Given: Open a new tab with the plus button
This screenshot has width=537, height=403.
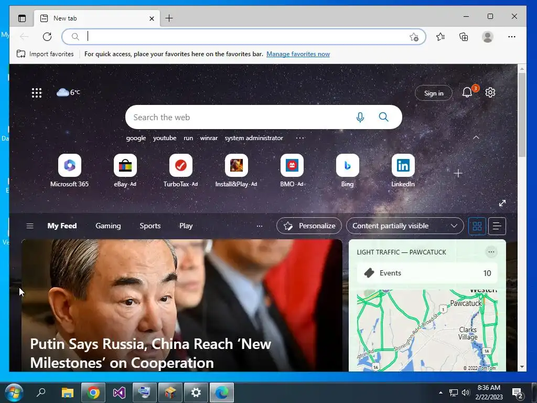Looking at the screenshot, I should [169, 18].
